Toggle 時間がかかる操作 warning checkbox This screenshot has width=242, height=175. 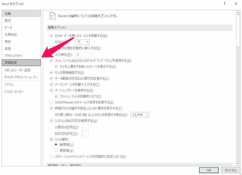(51, 108)
